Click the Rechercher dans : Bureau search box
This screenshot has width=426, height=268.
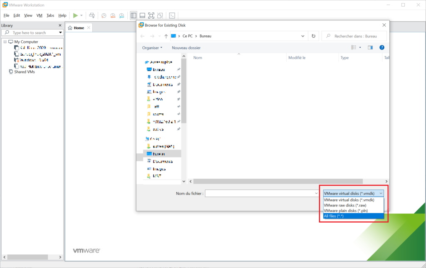354,36
